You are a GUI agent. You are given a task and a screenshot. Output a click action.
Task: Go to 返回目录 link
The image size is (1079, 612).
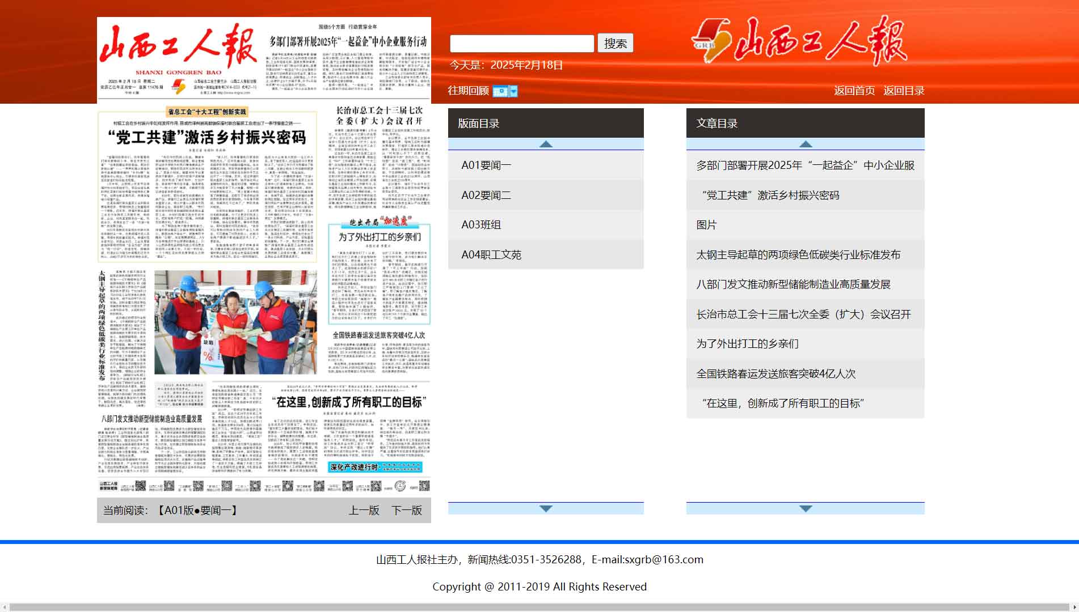click(x=904, y=91)
